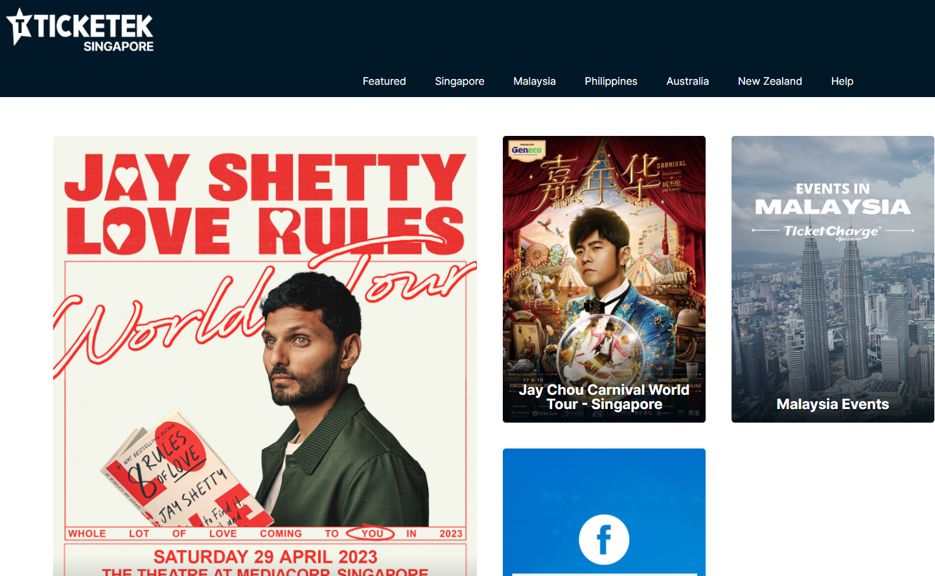This screenshot has width=935, height=576.
Task: Click the 'Malaysia Events' caption text
Action: 833,404
